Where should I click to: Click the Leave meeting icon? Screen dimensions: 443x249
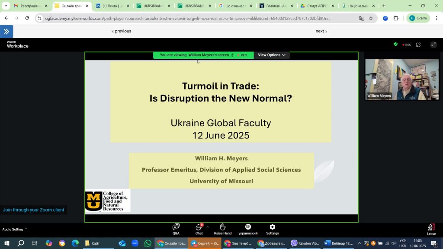coord(431,229)
